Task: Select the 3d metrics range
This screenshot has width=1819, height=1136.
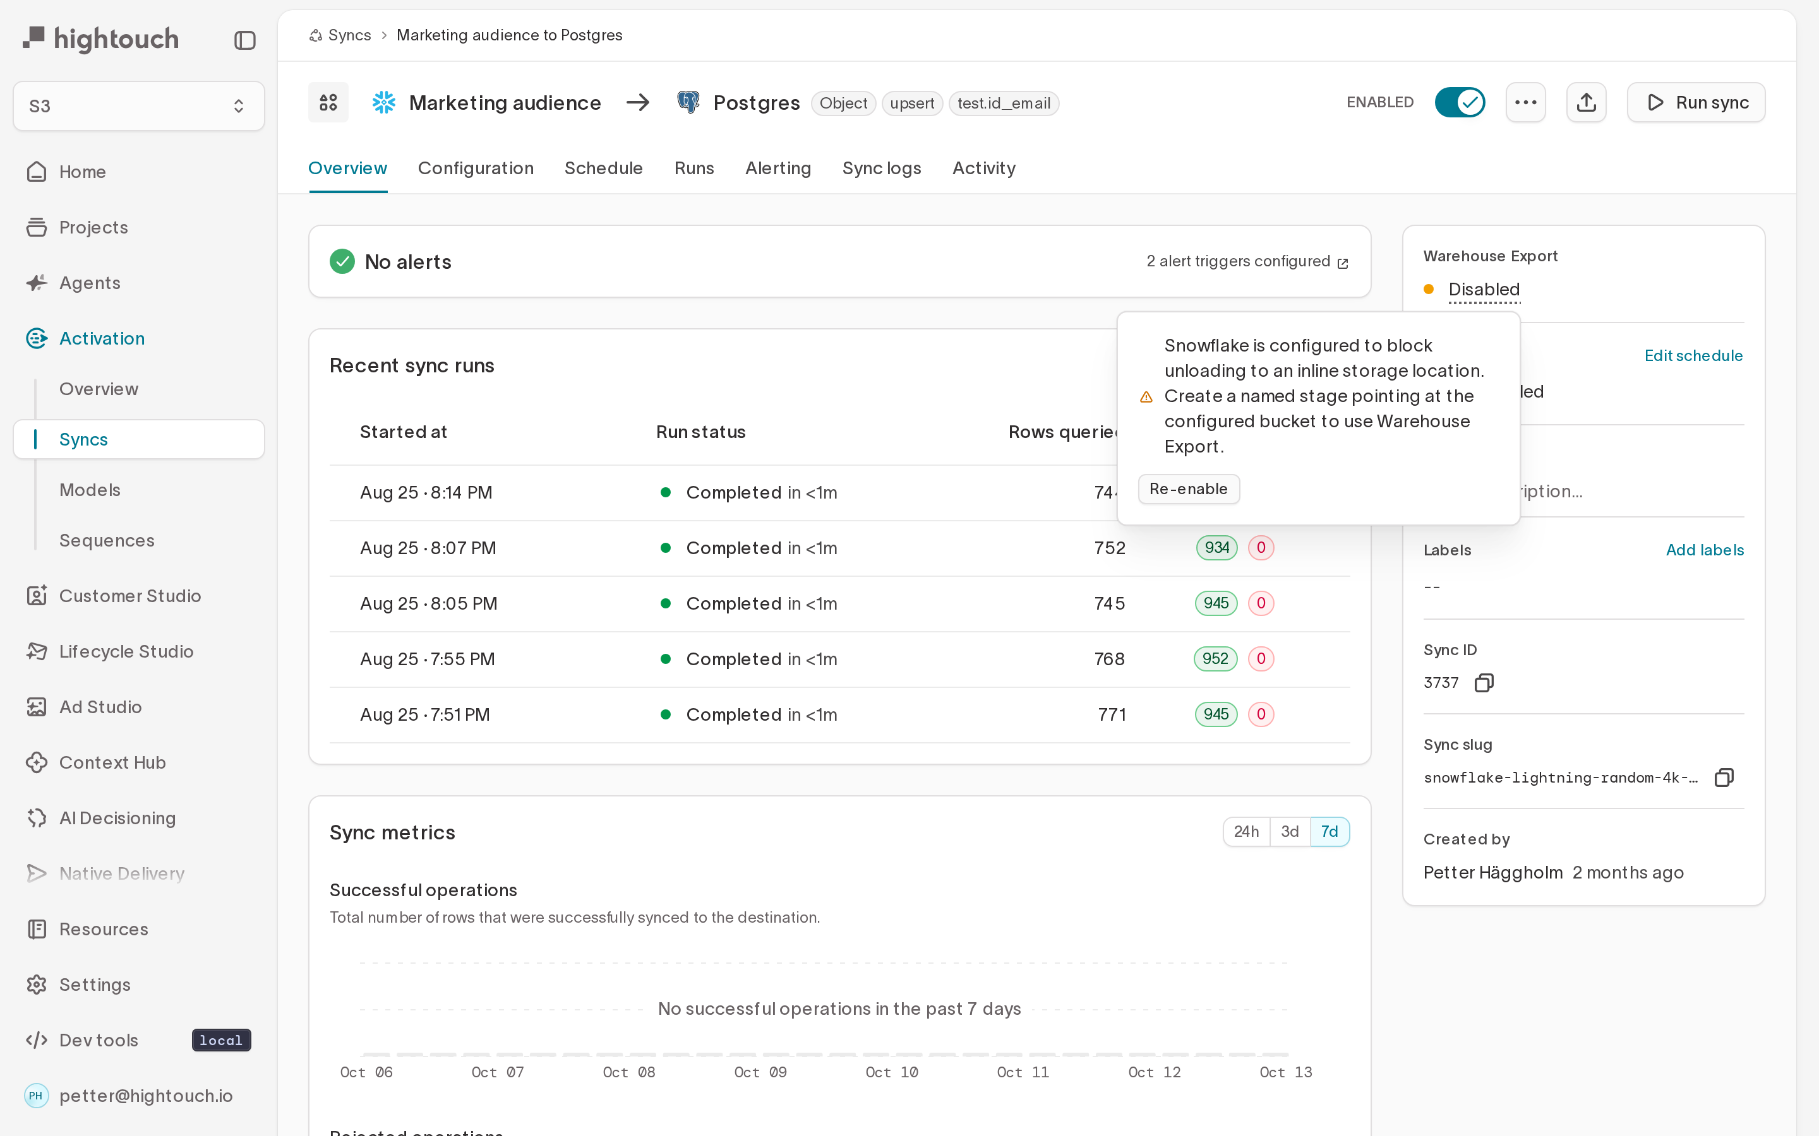Action: tap(1290, 832)
